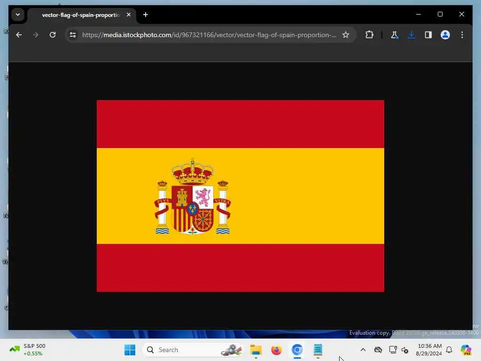Image resolution: width=481 pixels, height=361 pixels.
Task: Click the forward navigation arrow
Action: click(36, 35)
